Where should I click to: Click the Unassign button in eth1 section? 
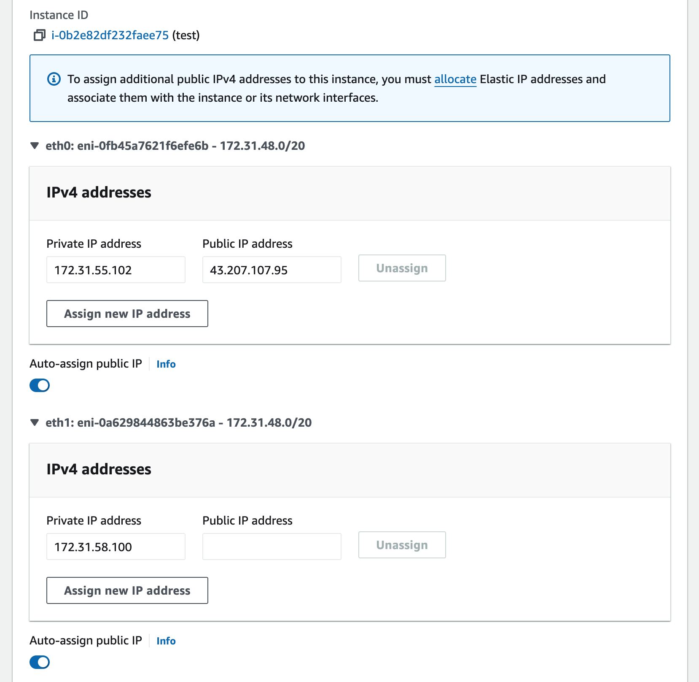tap(402, 545)
